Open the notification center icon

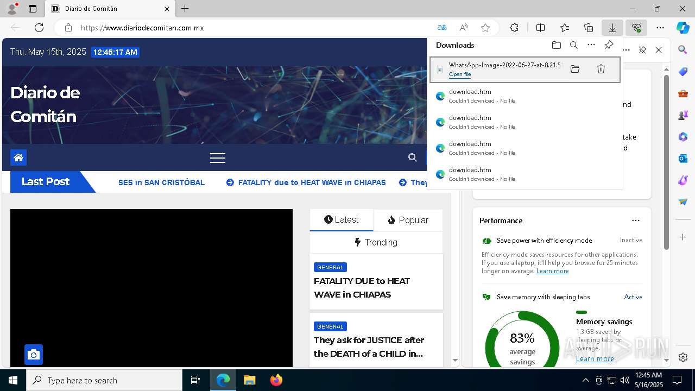677,380
